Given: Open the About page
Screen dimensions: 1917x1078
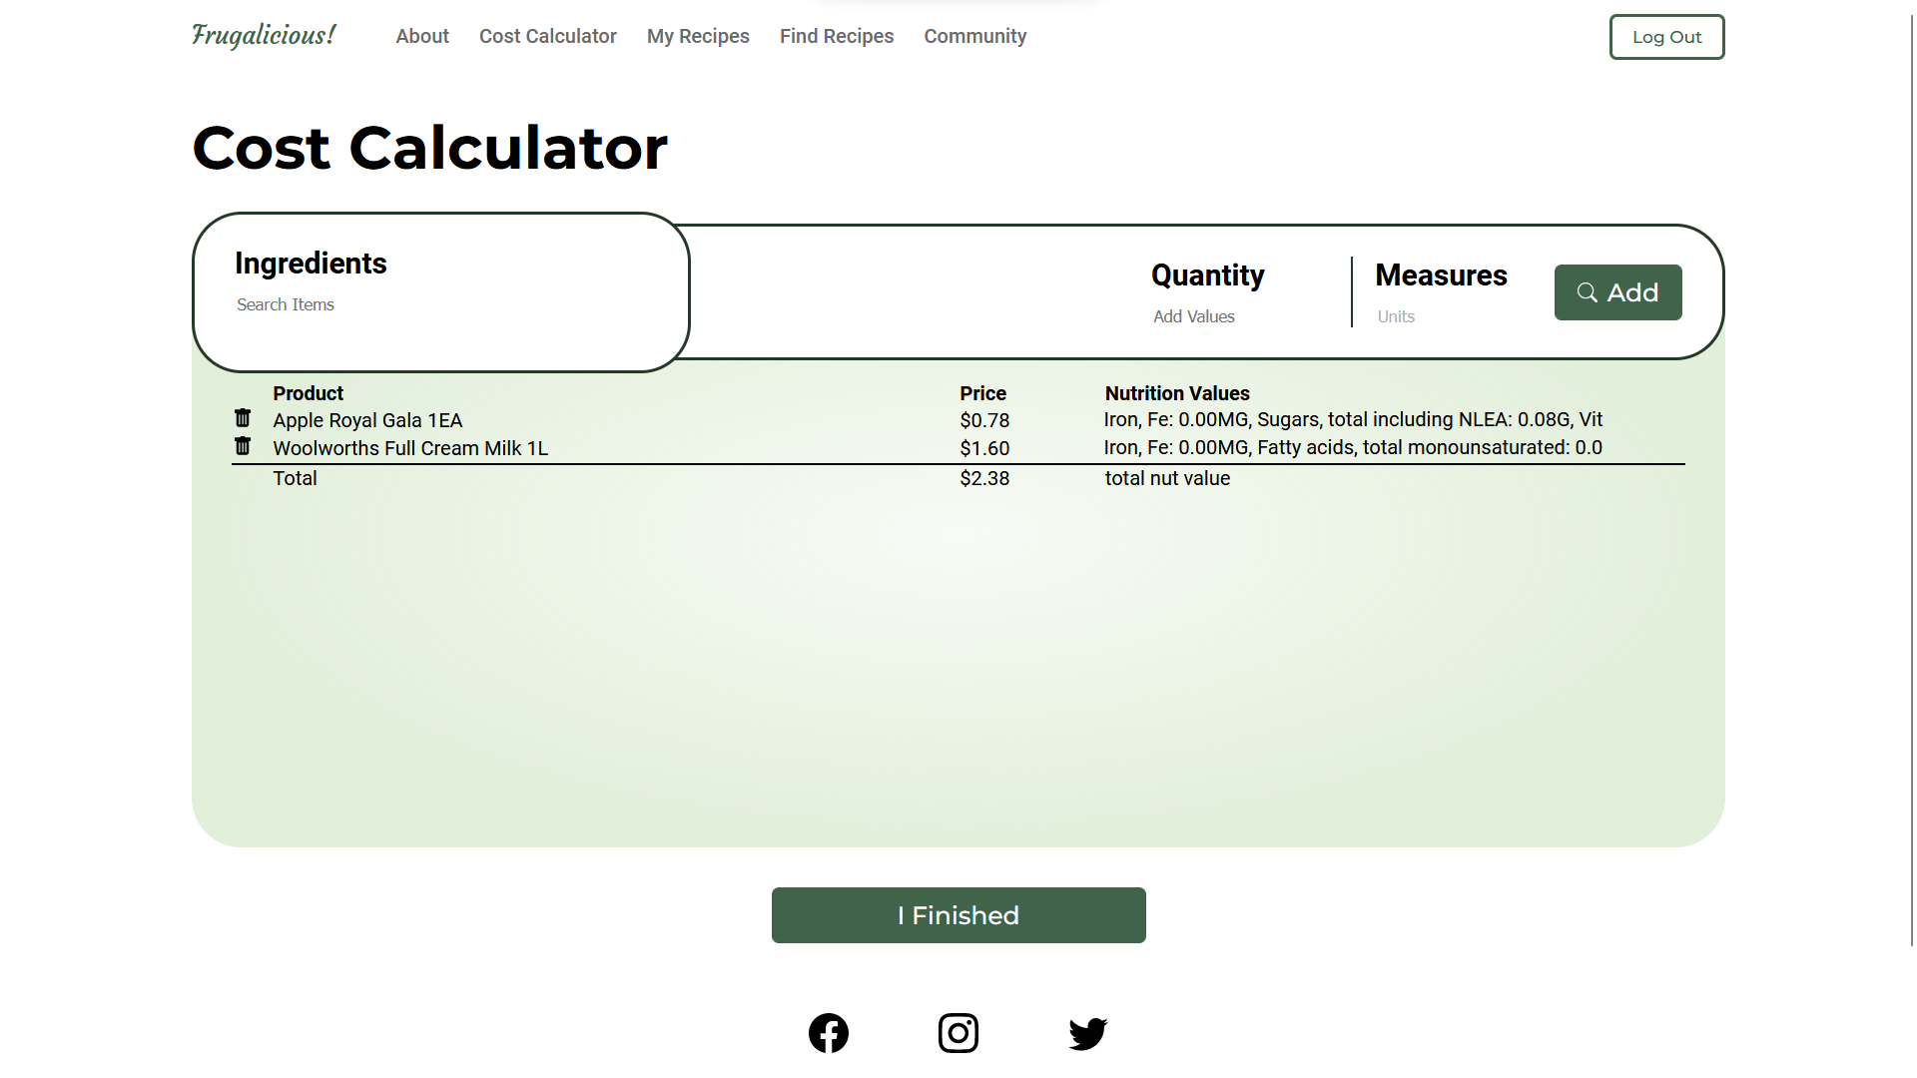Looking at the screenshot, I should (x=421, y=36).
